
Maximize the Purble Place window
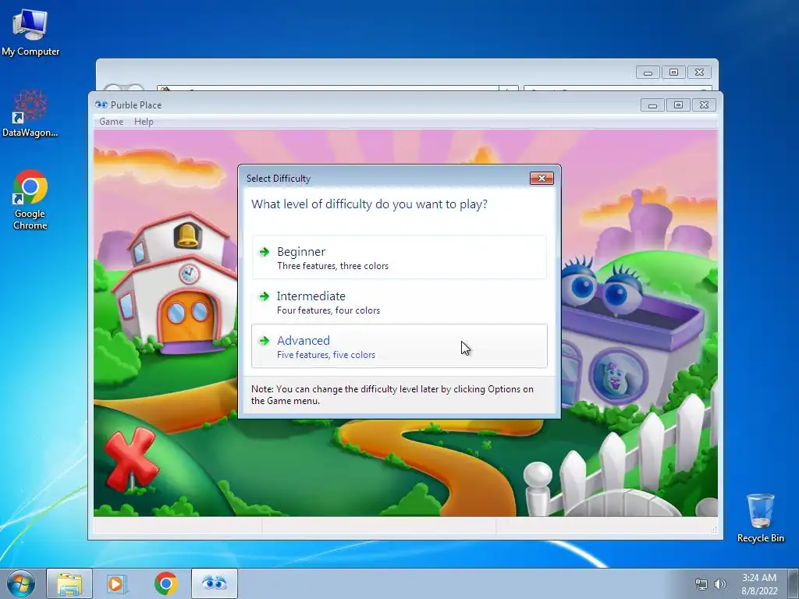[678, 105]
